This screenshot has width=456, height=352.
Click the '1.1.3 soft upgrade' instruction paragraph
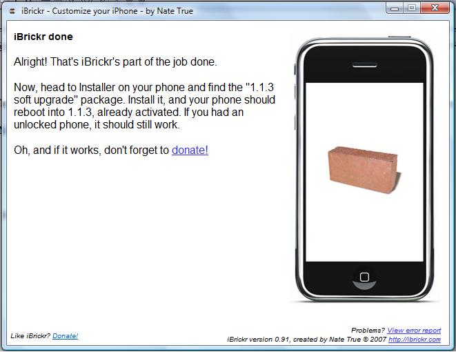pyautogui.click(x=144, y=106)
